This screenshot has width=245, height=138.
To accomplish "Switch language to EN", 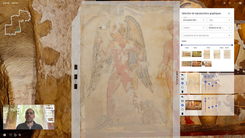I will point(229,3).
